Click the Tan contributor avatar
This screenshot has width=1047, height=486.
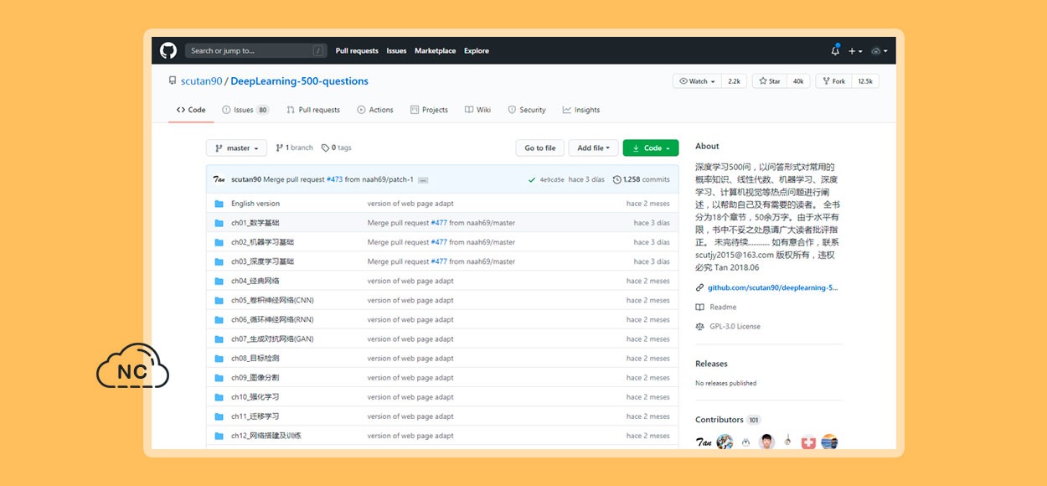point(704,442)
